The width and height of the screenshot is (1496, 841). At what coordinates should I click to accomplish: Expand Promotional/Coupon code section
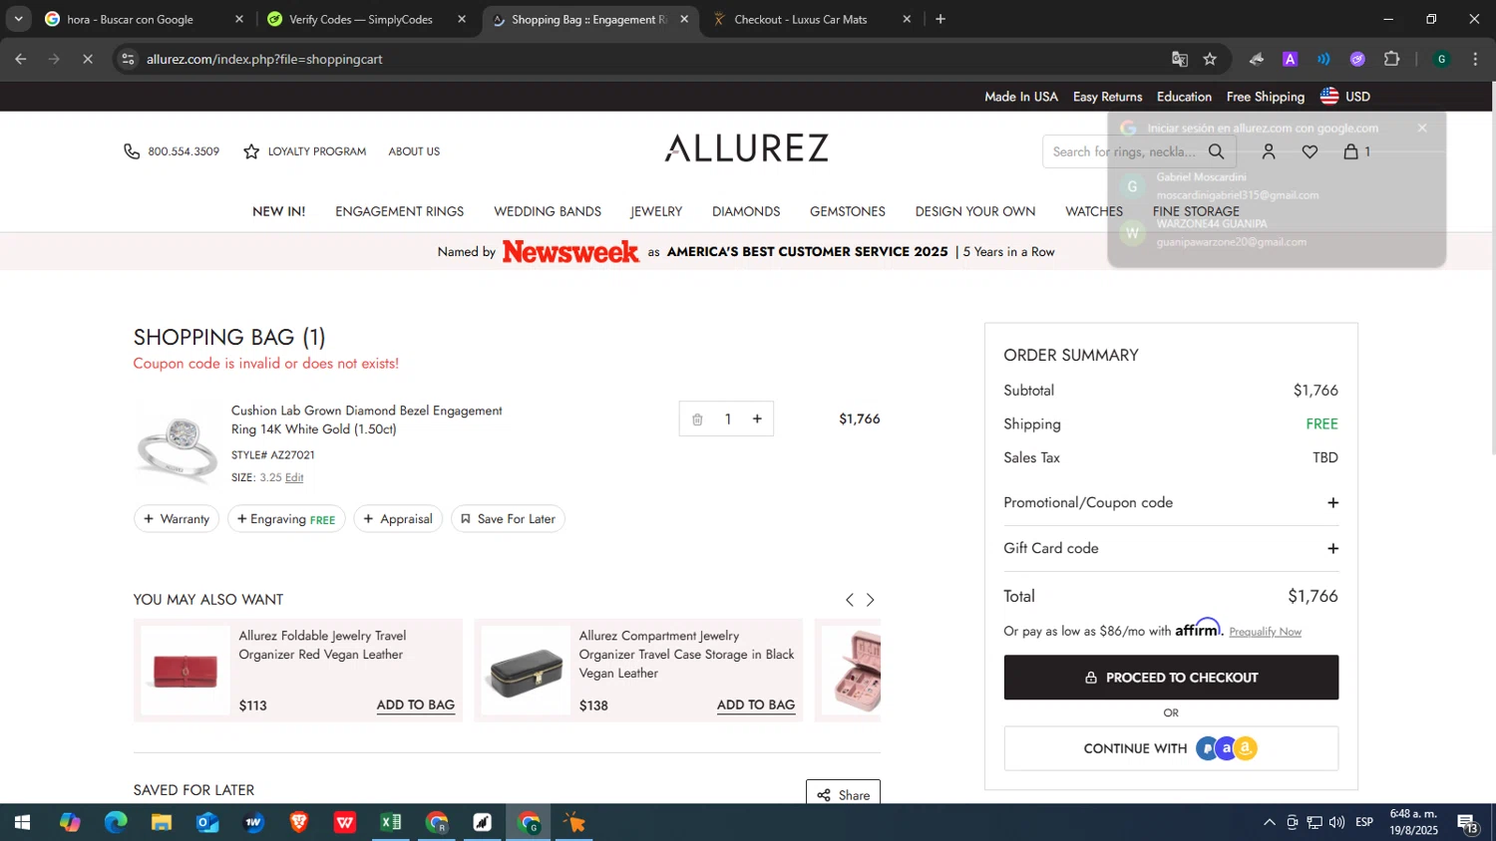coord(1171,503)
